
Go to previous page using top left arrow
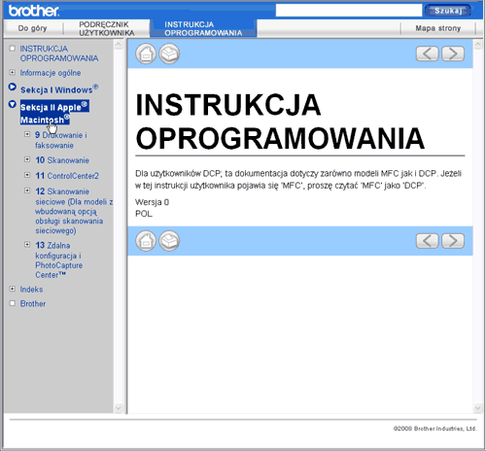click(x=428, y=53)
